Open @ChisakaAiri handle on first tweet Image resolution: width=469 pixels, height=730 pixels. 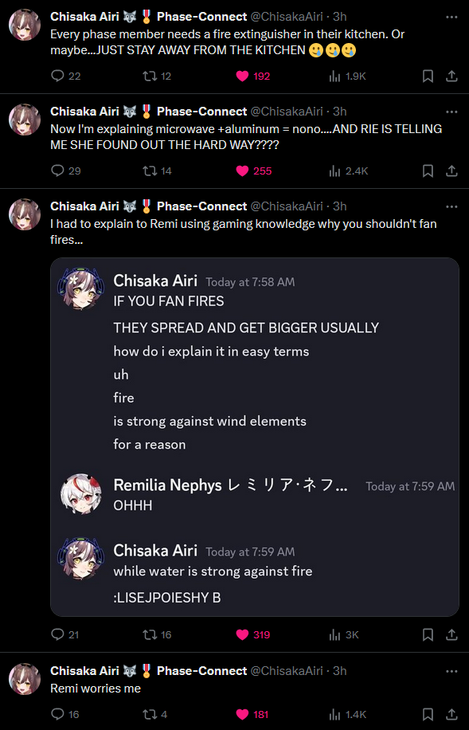click(287, 18)
